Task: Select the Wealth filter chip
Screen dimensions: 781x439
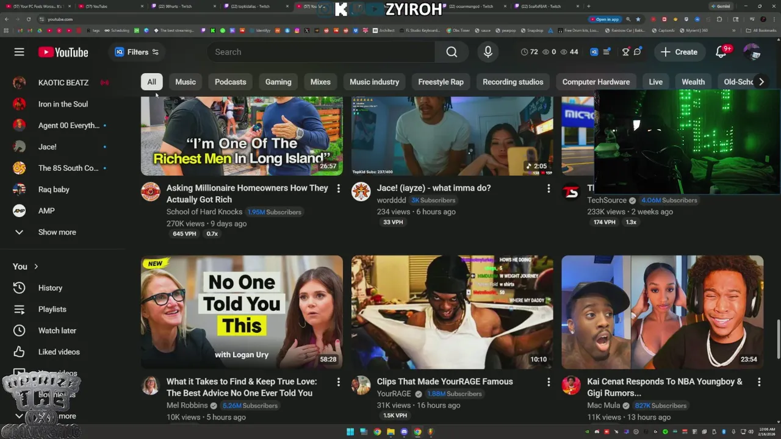Action: [x=693, y=82]
